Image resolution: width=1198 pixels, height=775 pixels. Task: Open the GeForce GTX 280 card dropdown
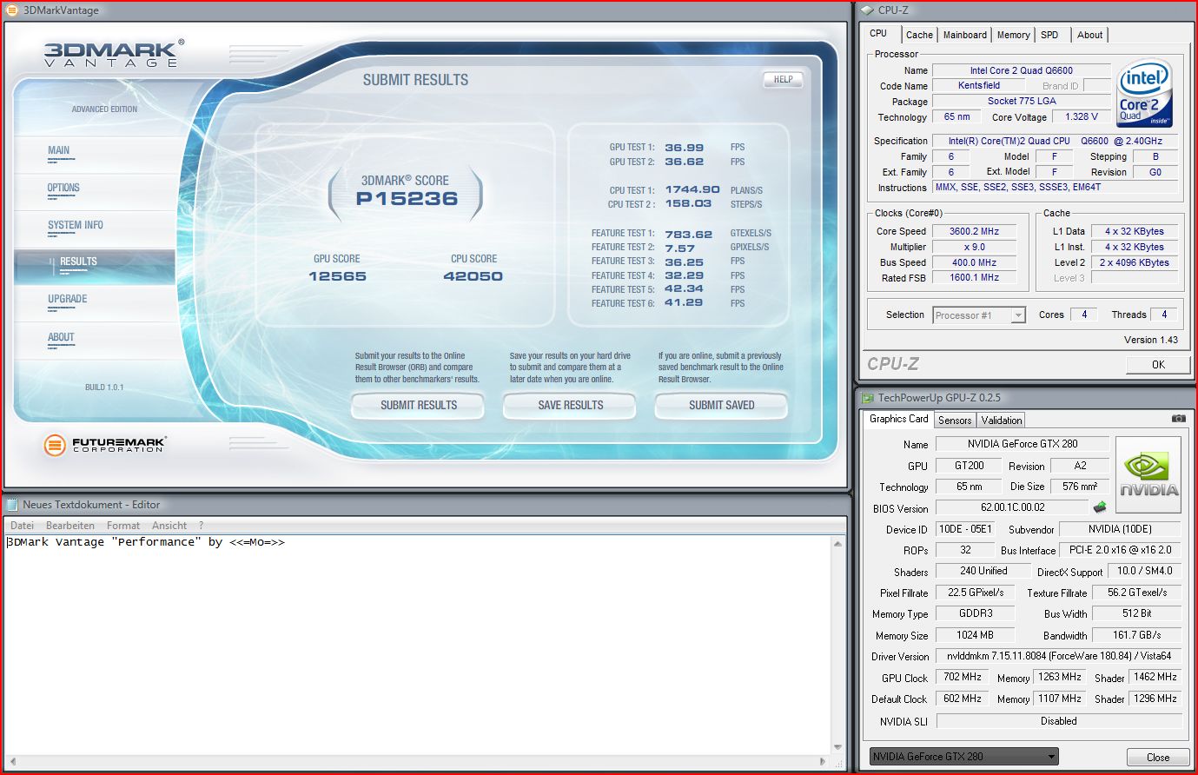(964, 757)
